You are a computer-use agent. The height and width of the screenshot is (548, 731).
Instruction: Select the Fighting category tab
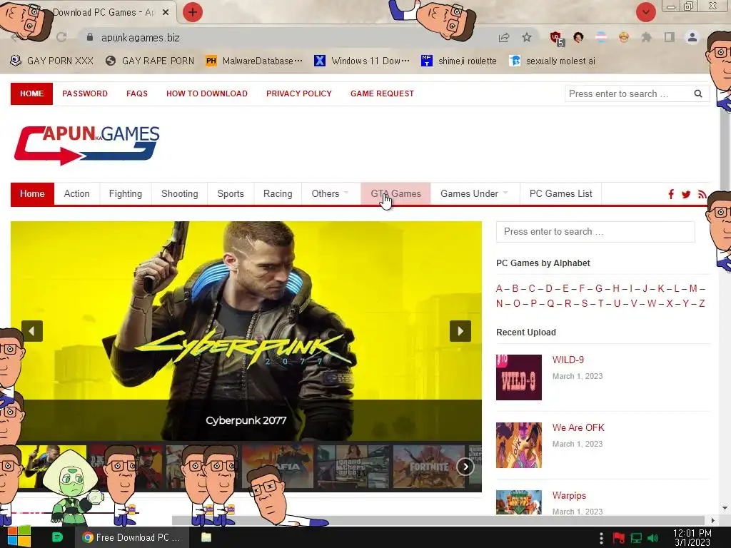126,194
